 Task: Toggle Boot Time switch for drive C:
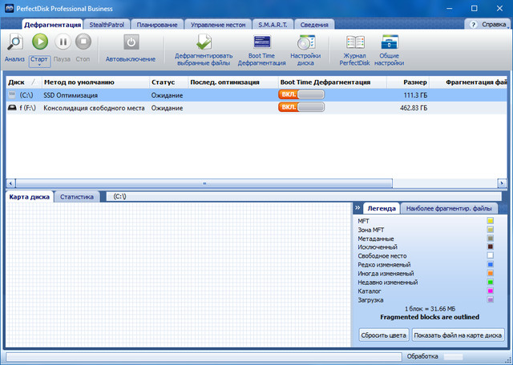(x=301, y=94)
